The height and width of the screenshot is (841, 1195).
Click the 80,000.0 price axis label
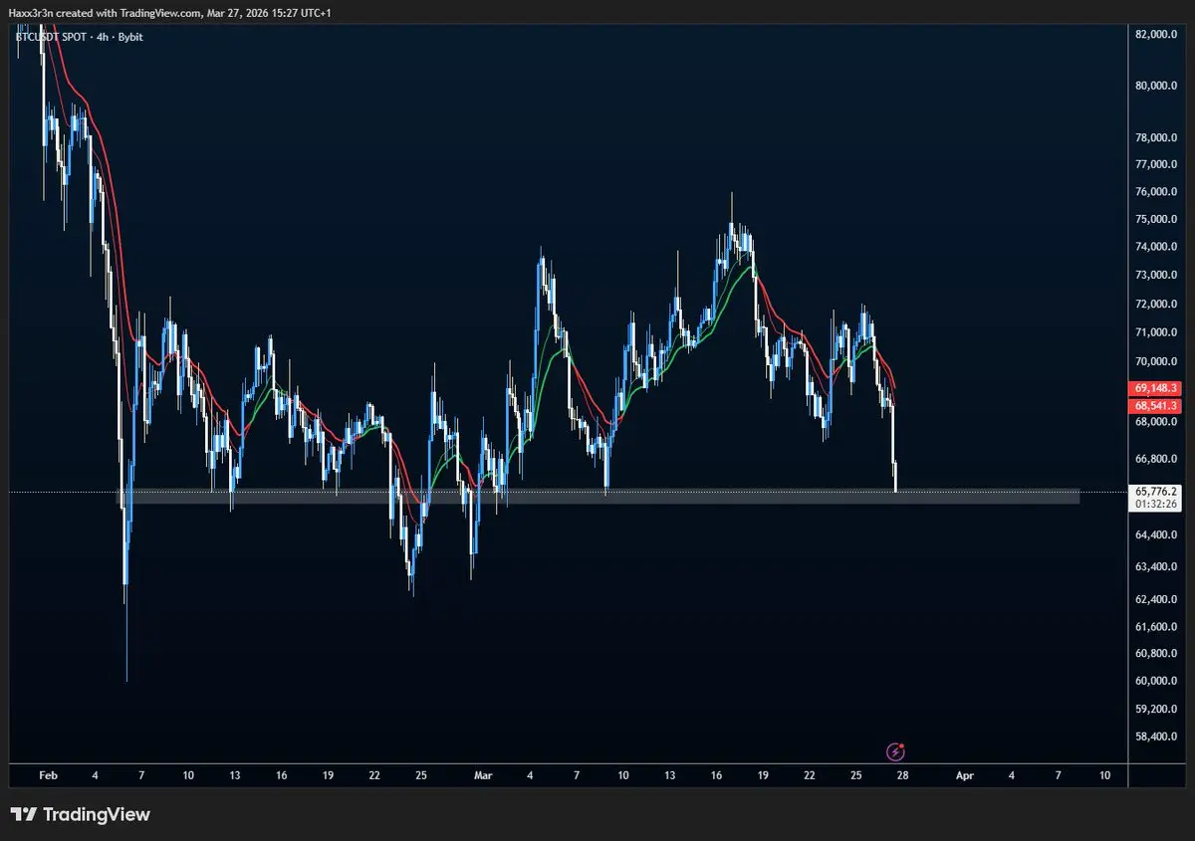pos(1155,86)
